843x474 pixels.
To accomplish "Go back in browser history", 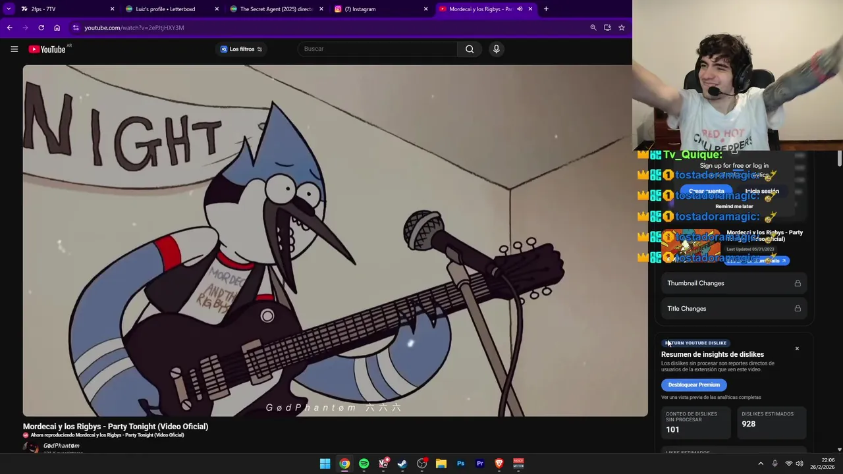I will (9, 28).
